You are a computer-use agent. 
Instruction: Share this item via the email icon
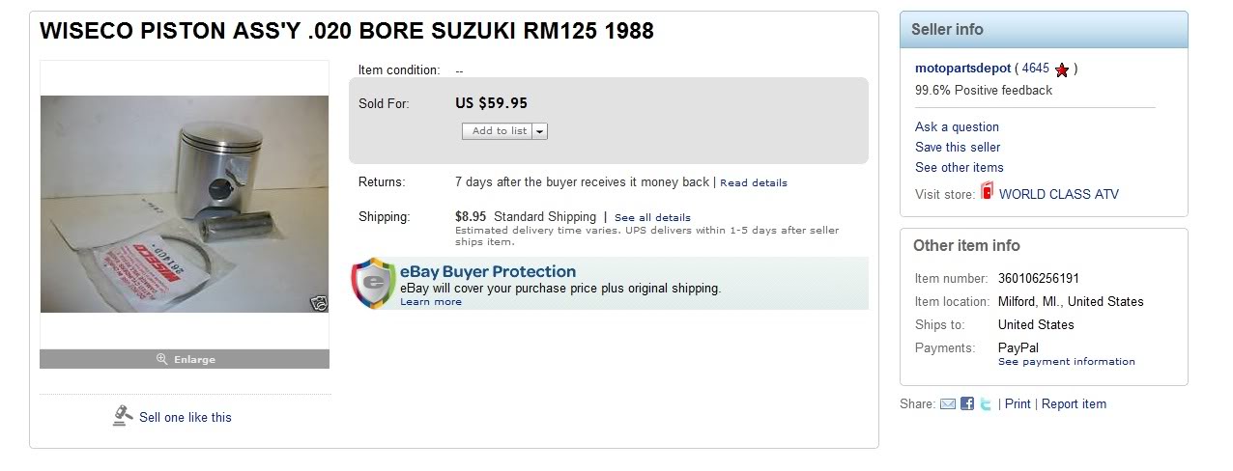948,404
